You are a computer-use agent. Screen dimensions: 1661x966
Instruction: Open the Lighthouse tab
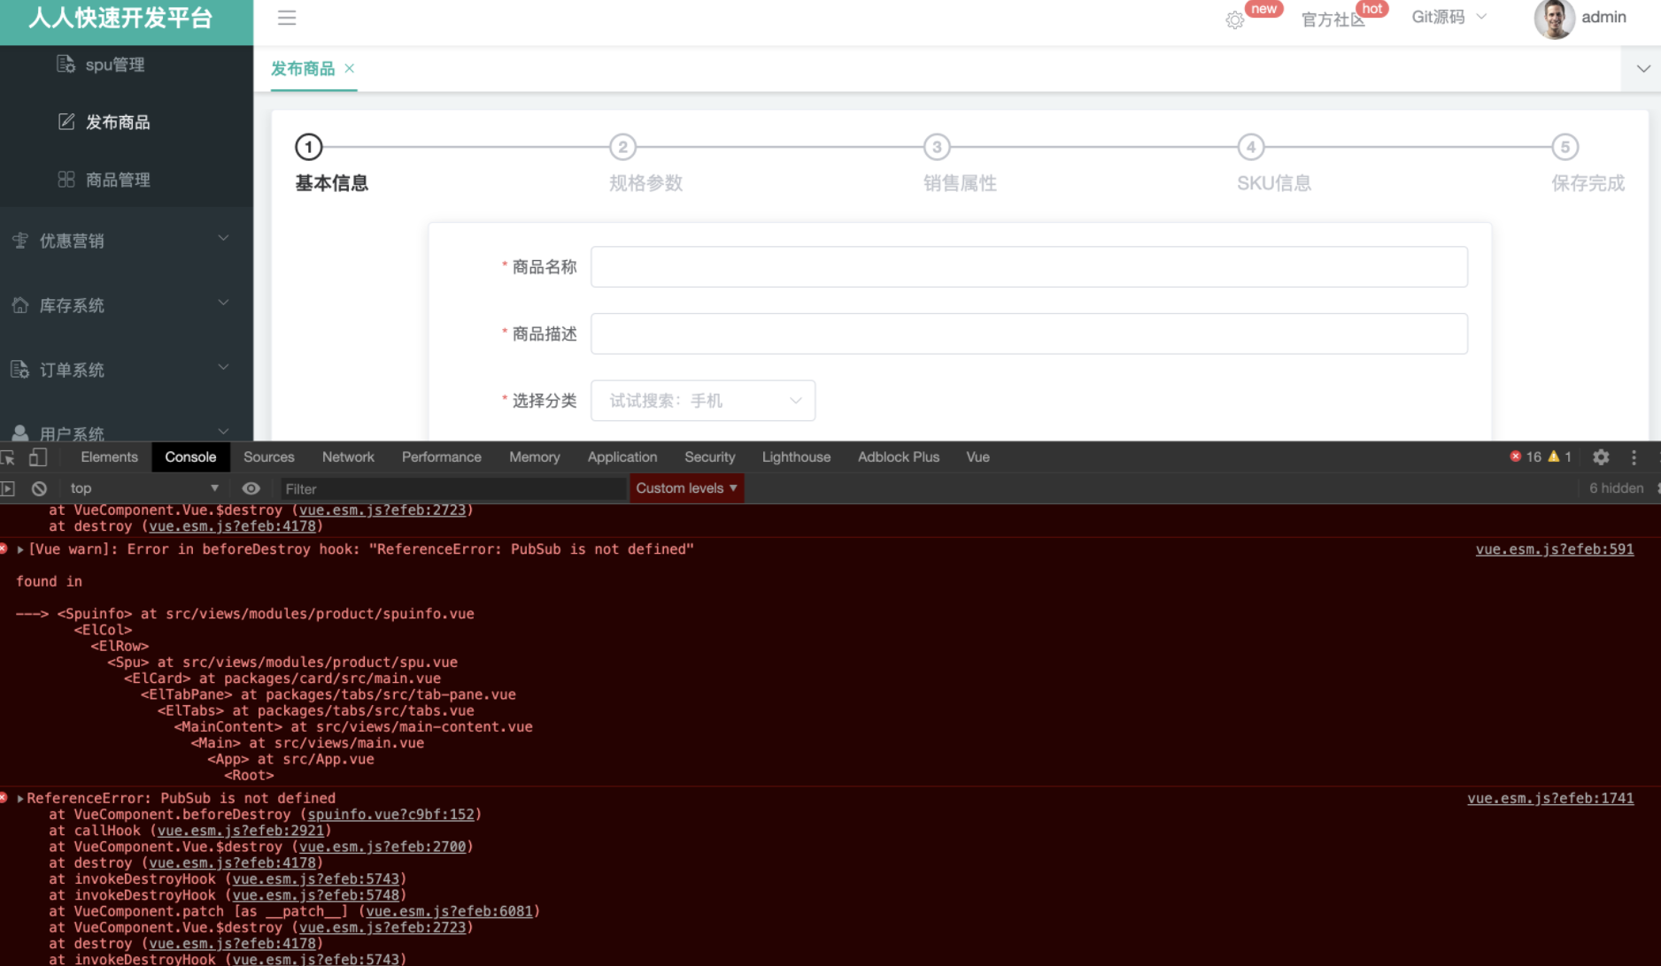796,457
